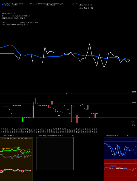Open the ADX chart with green and orange lines
137x181 pixels.
pos(16,148)
